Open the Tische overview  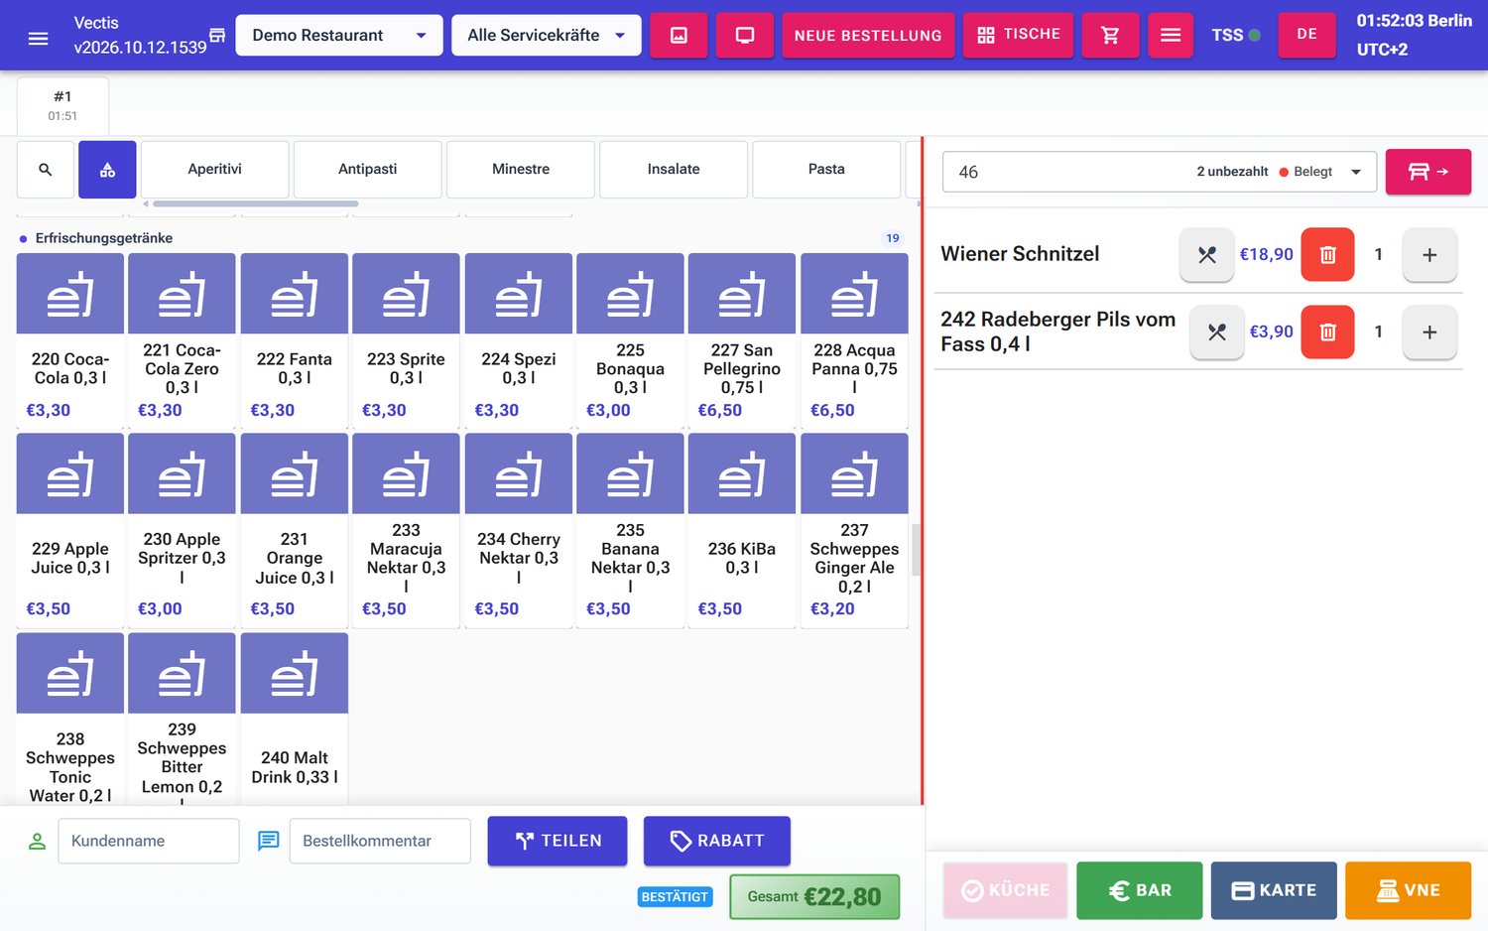click(1019, 35)
